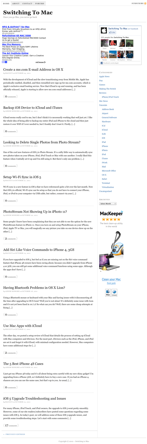The width and height of the screenshot is (147, 444).
Task: Open the About tab
Action: pyautogui.click(x=16, y=3)
